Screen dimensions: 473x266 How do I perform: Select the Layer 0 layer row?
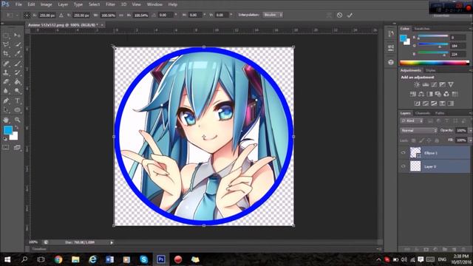pos(435,166)
